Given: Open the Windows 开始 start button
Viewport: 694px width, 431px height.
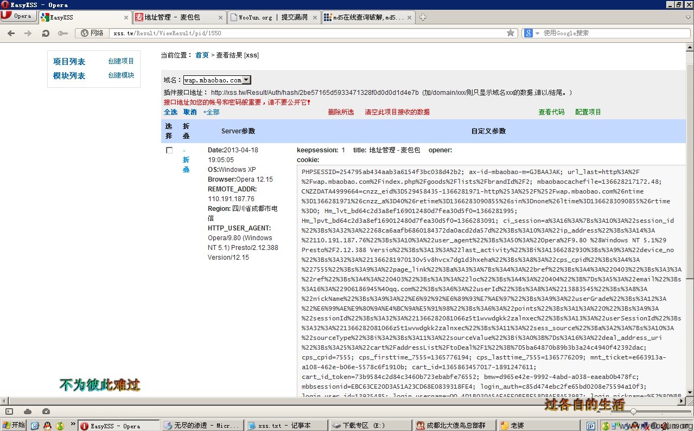Looking at the screenshot, I should (x=14, y=426).
